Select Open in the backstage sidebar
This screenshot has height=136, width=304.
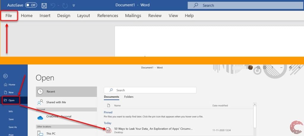tap(14, 100)
